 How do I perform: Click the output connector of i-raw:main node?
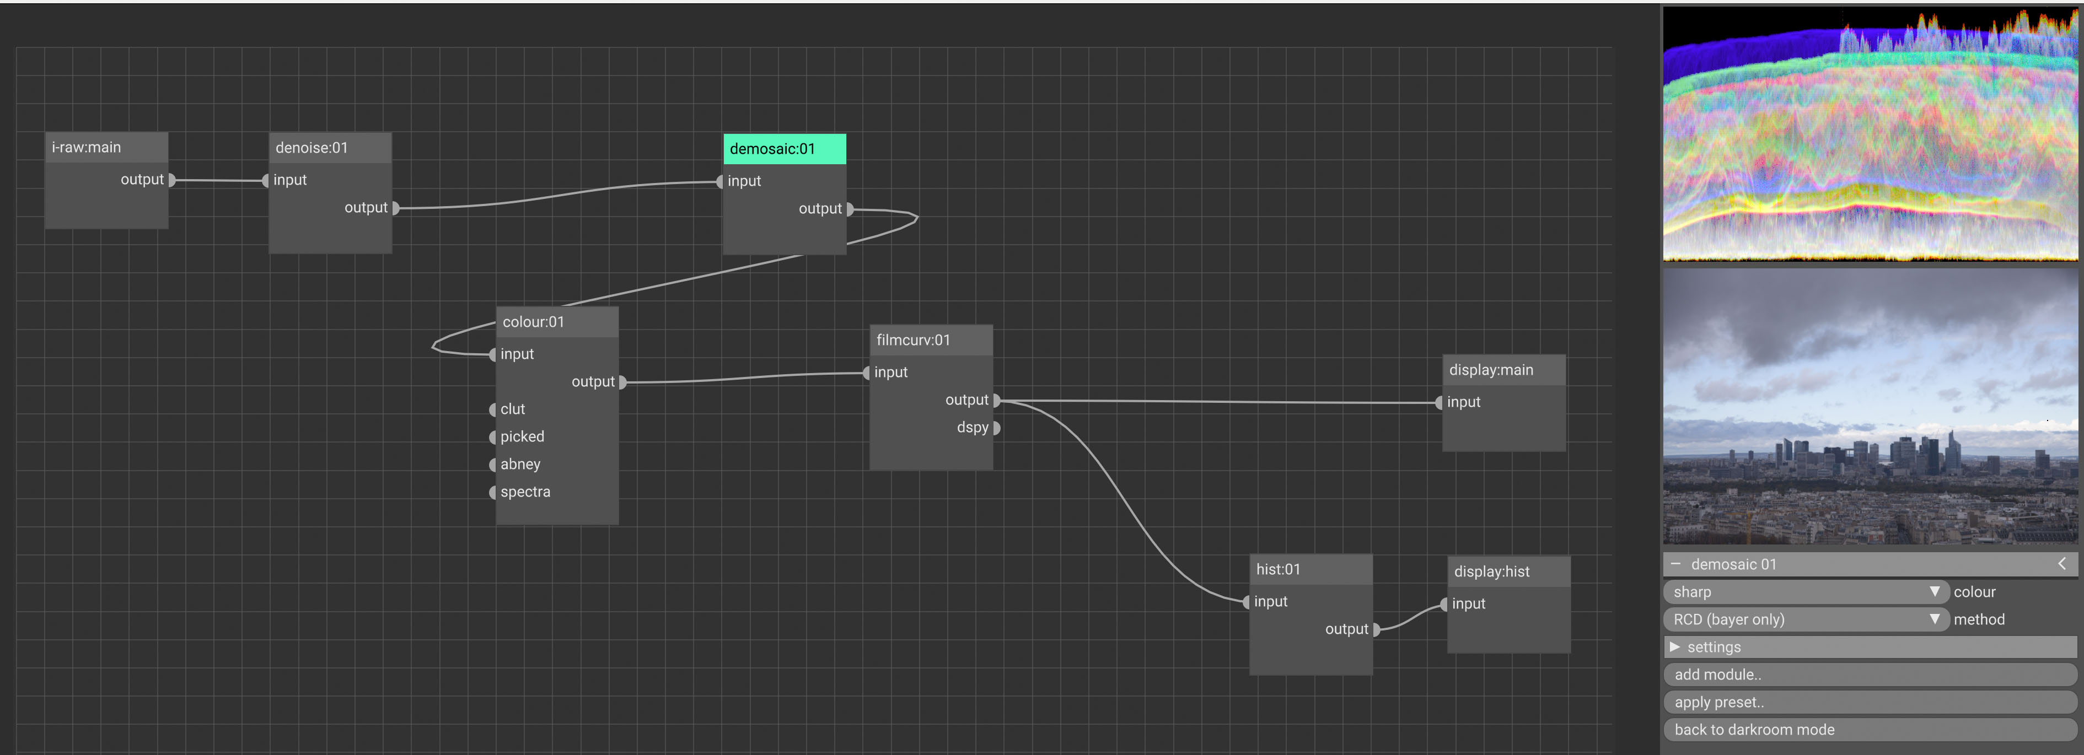(x=171, y=180)
